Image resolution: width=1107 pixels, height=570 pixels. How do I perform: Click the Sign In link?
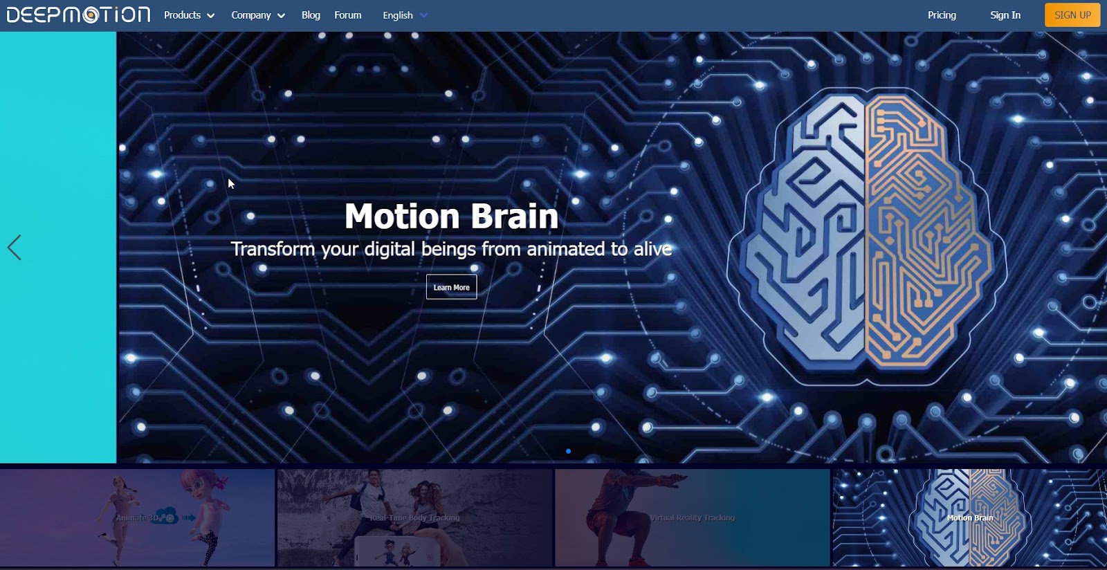point(1005,15)
